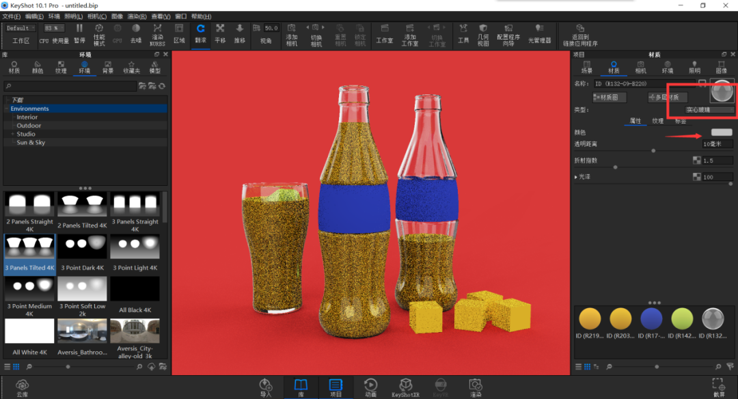
Task: Toggle Performance Mode (性能模式)
Action: [99, 34]
